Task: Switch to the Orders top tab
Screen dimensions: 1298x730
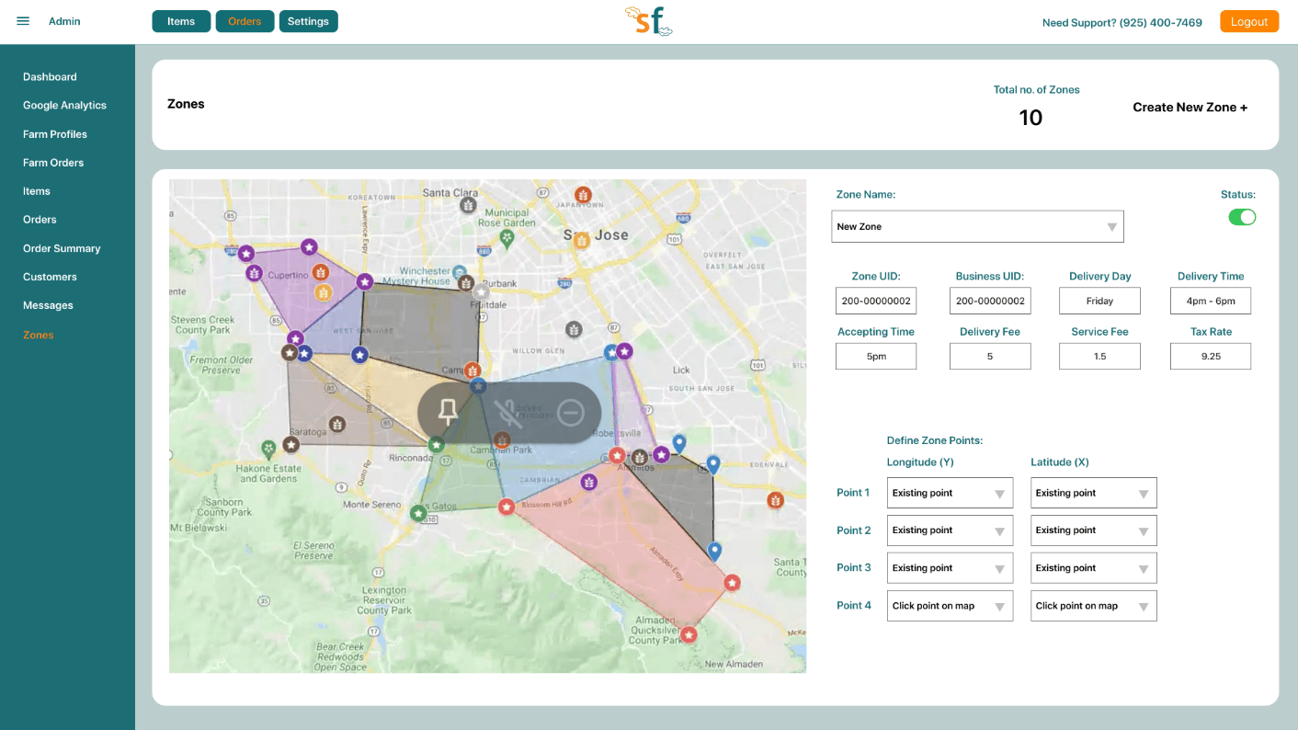Action: pyautogui.click(x=245, y=21)
